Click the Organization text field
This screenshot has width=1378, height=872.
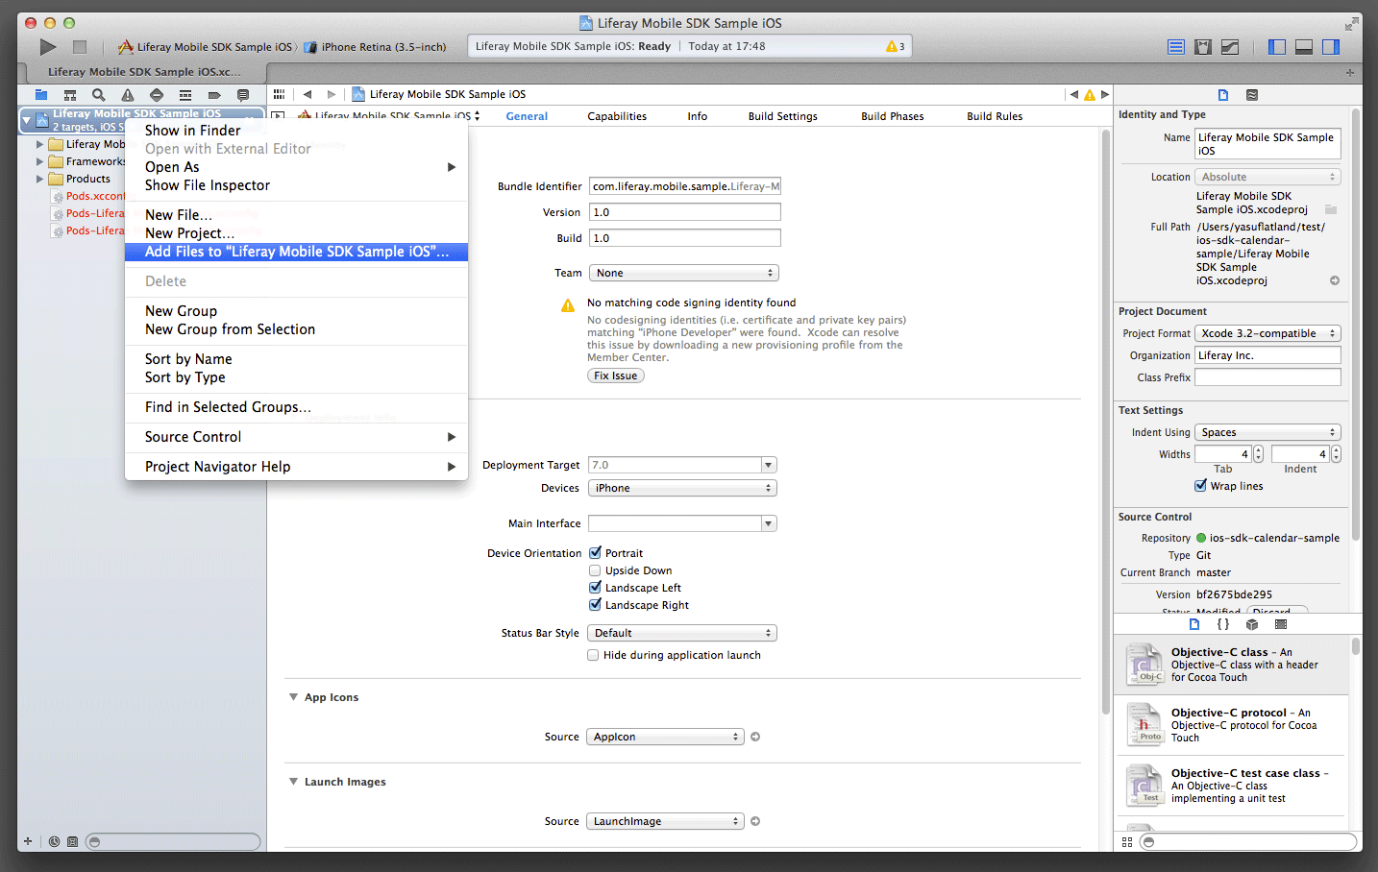1267,355
